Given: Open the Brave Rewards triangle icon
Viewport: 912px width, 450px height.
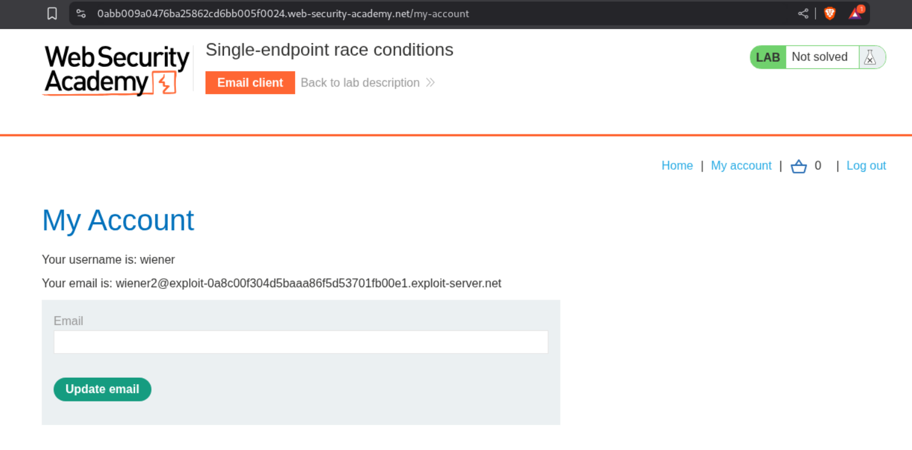Looking at the screenshot, I should [x=855, y=13].
